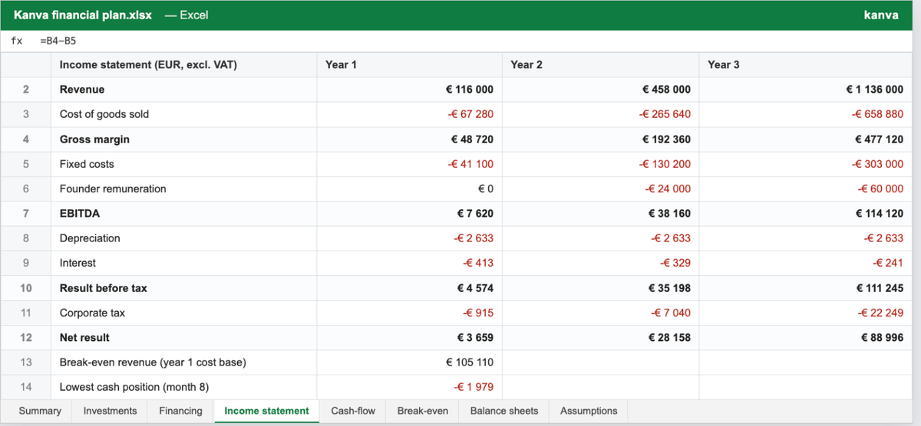The width and height of the screenshot is (921, 426).
Task: Open the Assumptions sheet tab
Action: (589, 411)
